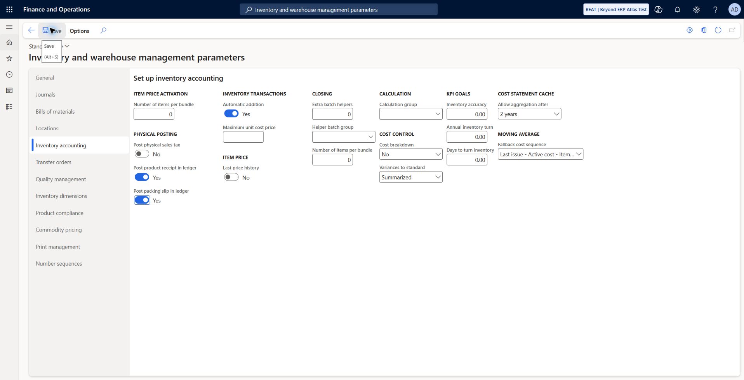This screenshot has width=744, height=380.
Task: Click the Inventory accuracy field
Action: (467, 114)
